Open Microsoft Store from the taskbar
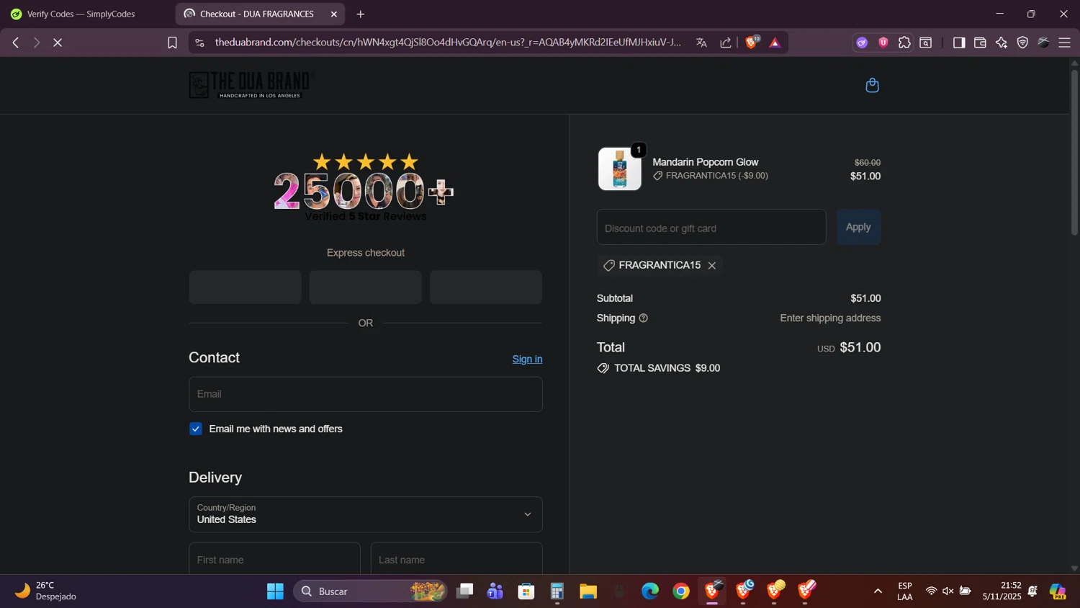The width and height of the screenshot is (1080, 608). [526, 591]
